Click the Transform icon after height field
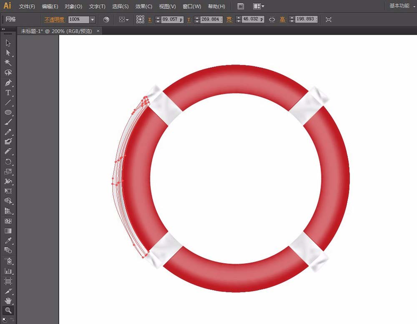The width and height of the screenshot is (417, 324). point(329,20)
